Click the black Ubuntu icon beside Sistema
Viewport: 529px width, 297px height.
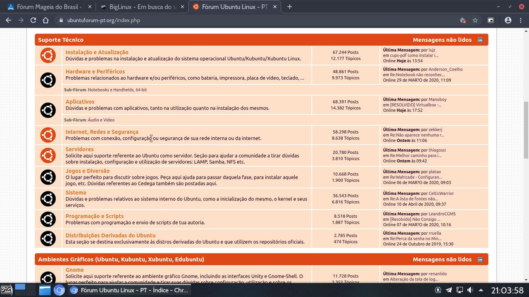[48, 199]
